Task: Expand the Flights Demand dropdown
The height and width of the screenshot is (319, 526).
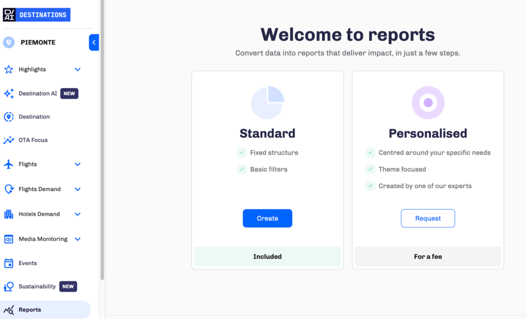Action: point(78,189)
